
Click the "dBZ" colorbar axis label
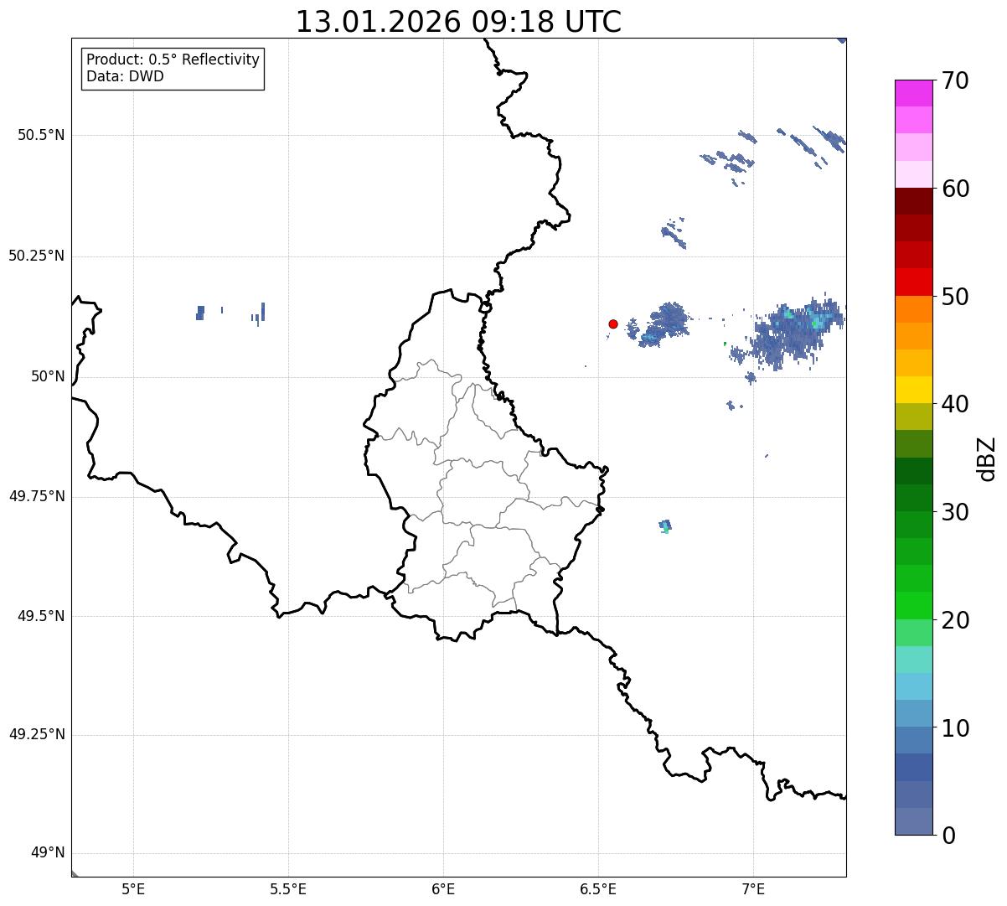[986, 458]
